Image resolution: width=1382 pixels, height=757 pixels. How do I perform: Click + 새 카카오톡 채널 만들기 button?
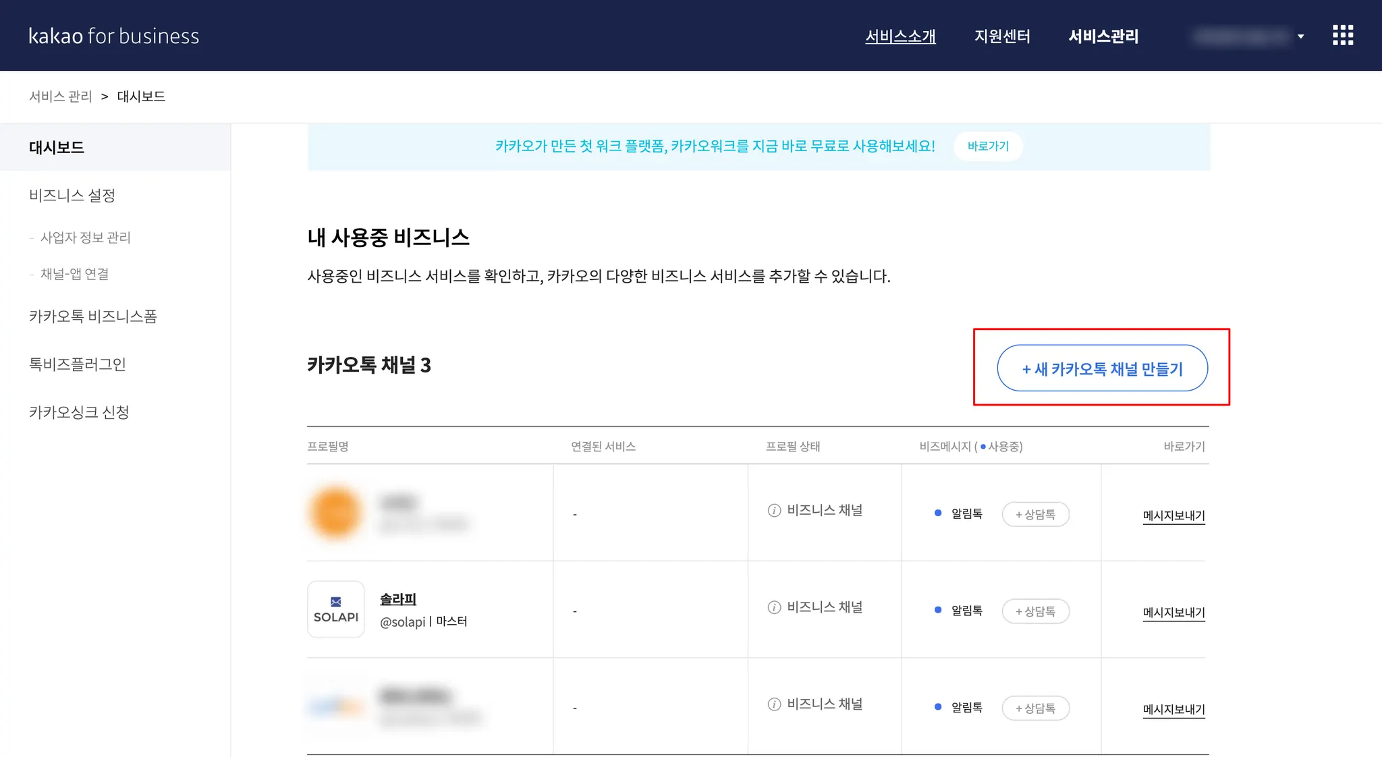point(1102,368)
